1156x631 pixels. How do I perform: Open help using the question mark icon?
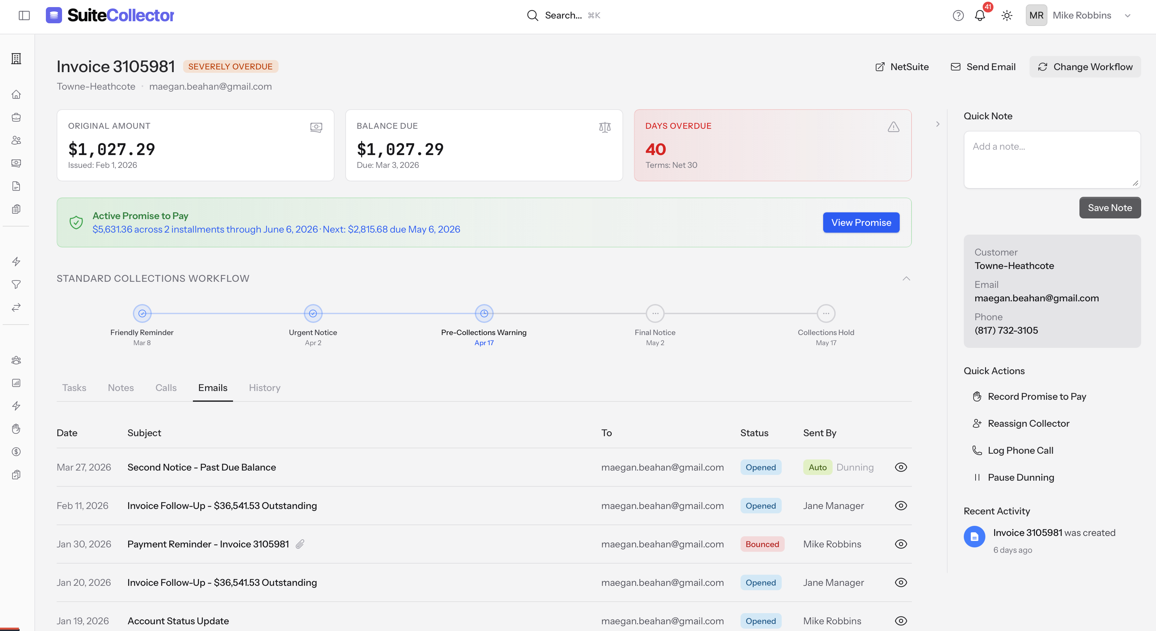point(958,15)
